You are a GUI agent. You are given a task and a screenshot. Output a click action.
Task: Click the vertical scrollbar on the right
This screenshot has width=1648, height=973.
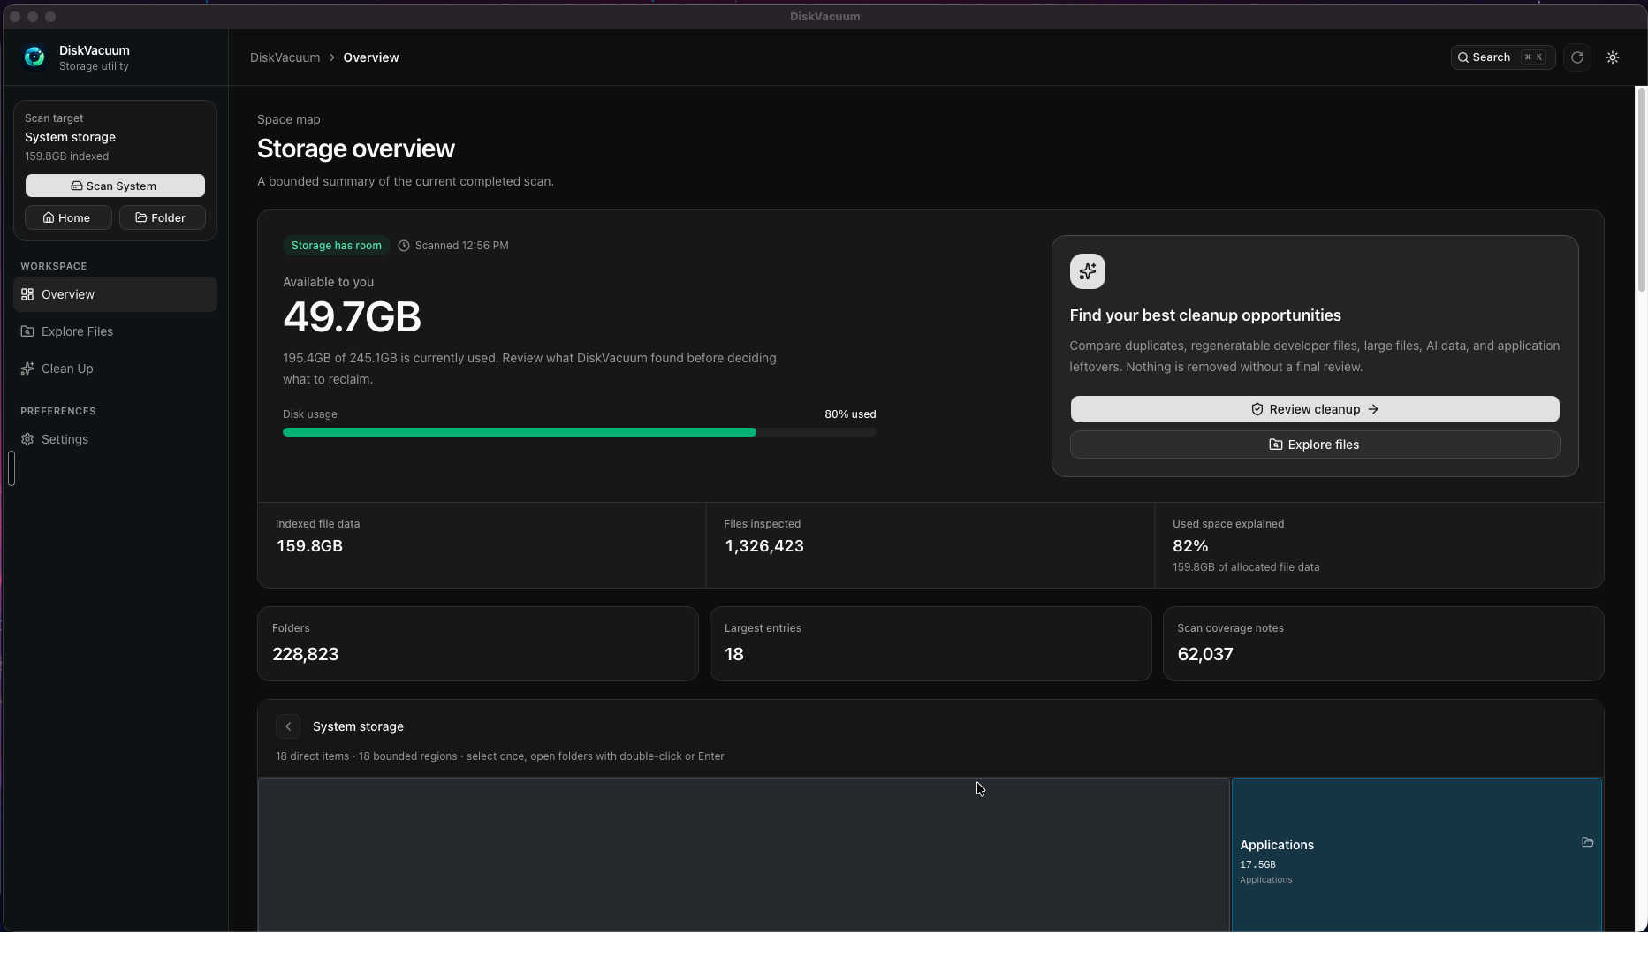pyautogui.click(x=1642, y=189)
